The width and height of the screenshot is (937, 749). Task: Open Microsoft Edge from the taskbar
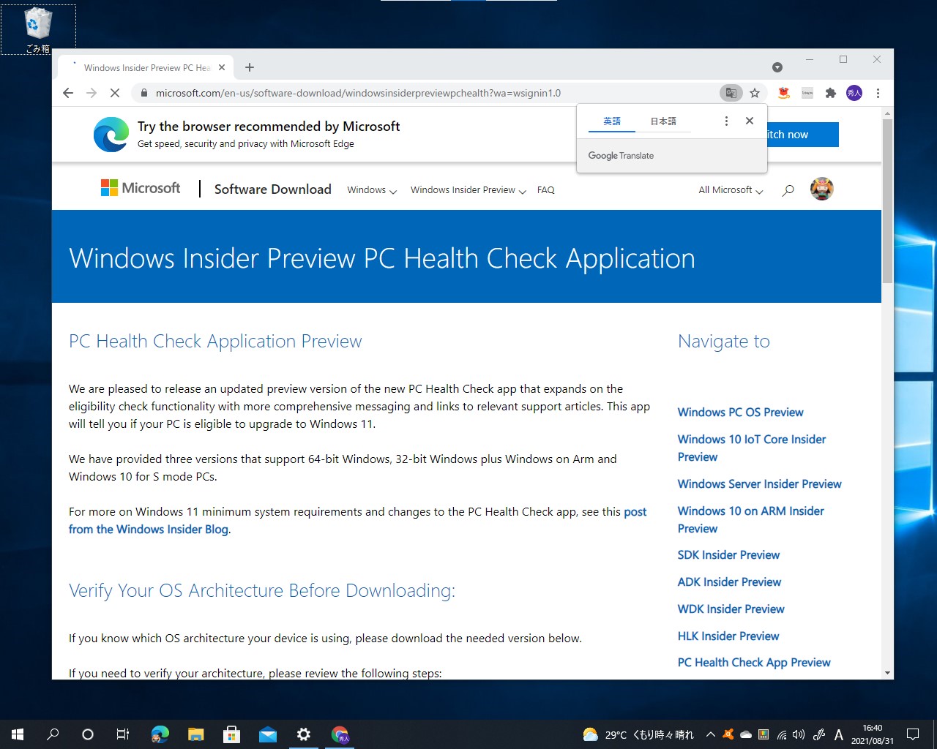pos(160,734)
